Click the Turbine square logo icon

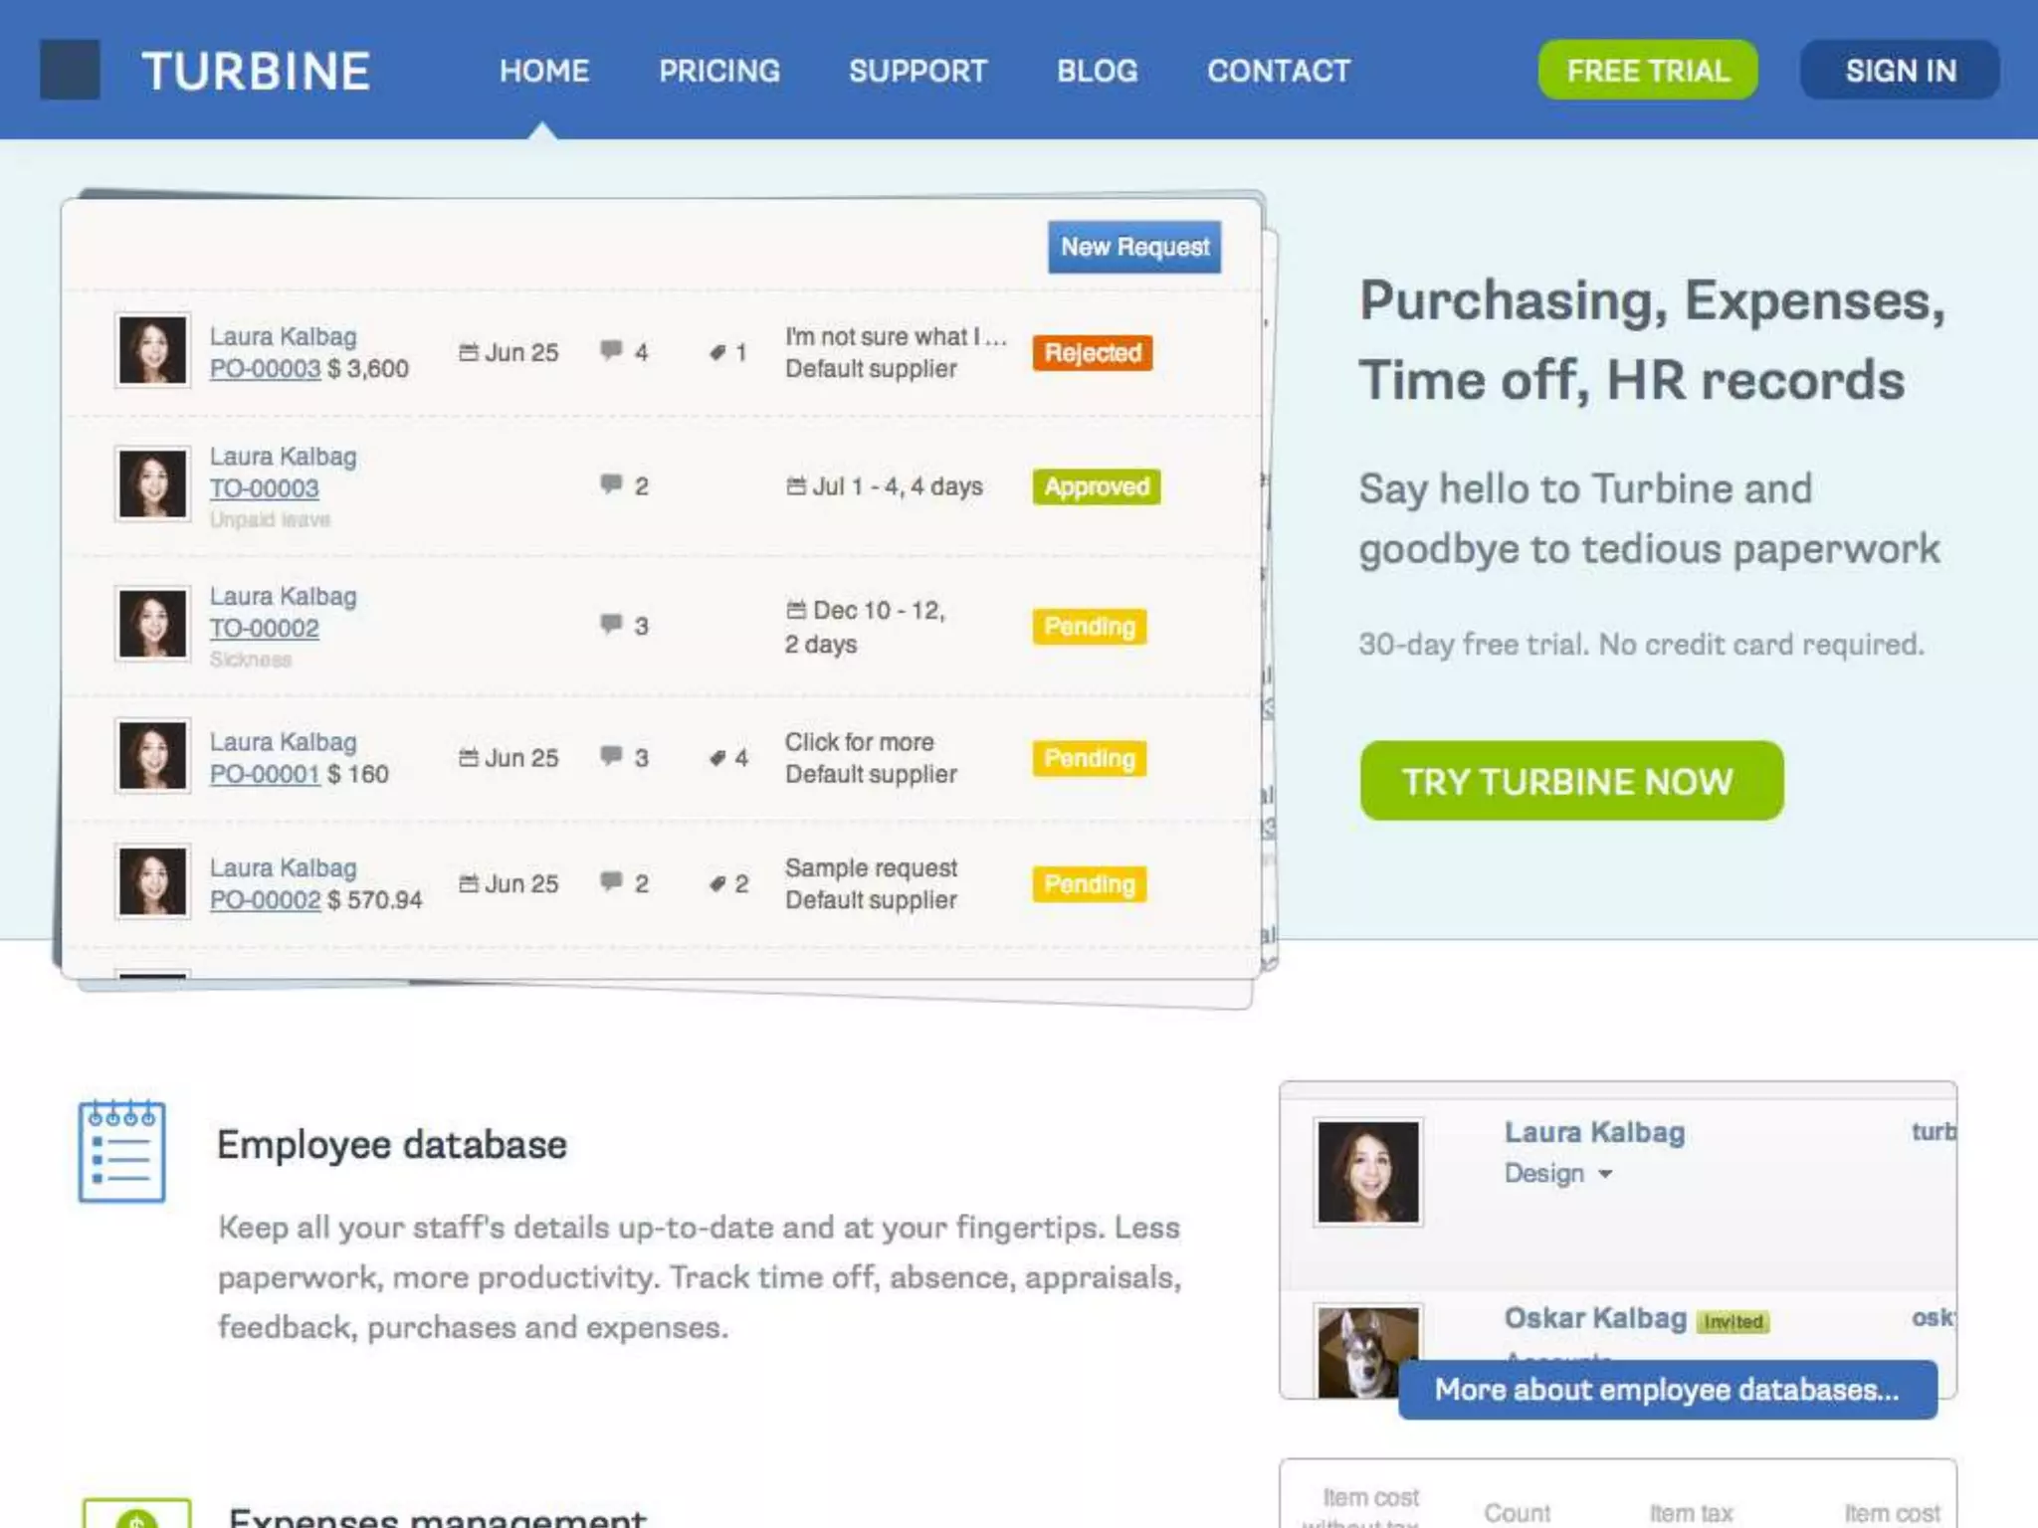click(70, 70)
